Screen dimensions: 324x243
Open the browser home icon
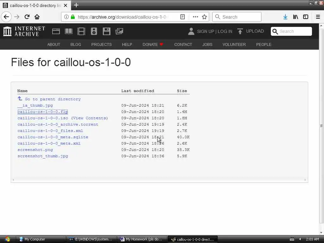click(37, 17)
